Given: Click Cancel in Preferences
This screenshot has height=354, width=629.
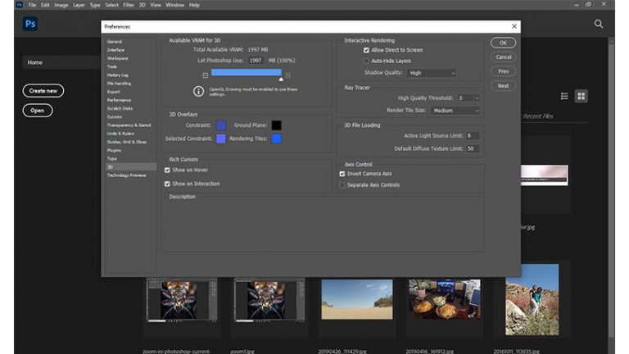Looking at the screenshot, I should click(x=503, y=57).
